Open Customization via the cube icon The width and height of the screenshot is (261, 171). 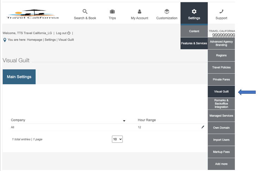[x=167, y=12]
